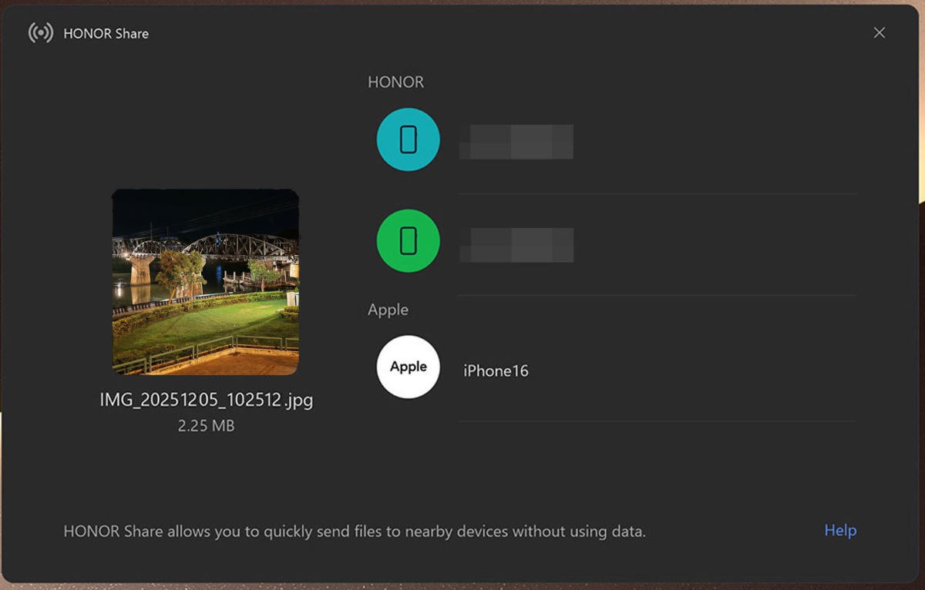Click the HONOR Share window title text
Image resolution: width=925 pixels, height=590 pixels.
106,34
